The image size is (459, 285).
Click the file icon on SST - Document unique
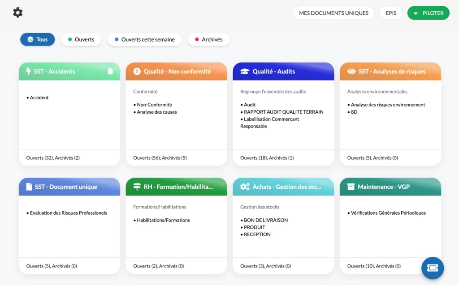29,187
